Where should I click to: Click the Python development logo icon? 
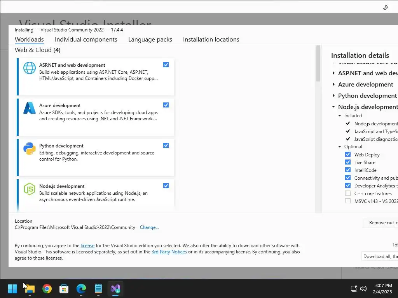(30, 149)
